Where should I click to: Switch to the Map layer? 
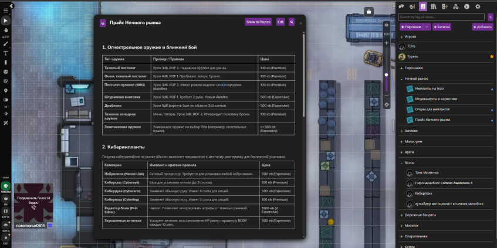tap(6, 211)
